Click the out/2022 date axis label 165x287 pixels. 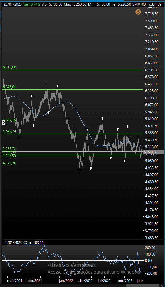tap(125, 280)
